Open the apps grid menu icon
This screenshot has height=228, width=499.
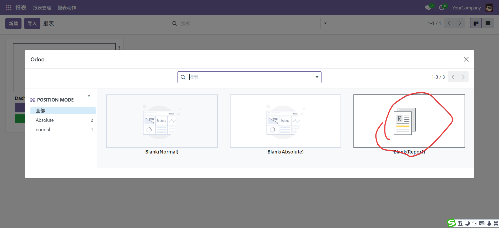click(8, 8)
